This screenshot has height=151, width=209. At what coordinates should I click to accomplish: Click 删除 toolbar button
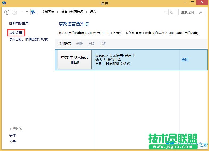pos(80,44)
